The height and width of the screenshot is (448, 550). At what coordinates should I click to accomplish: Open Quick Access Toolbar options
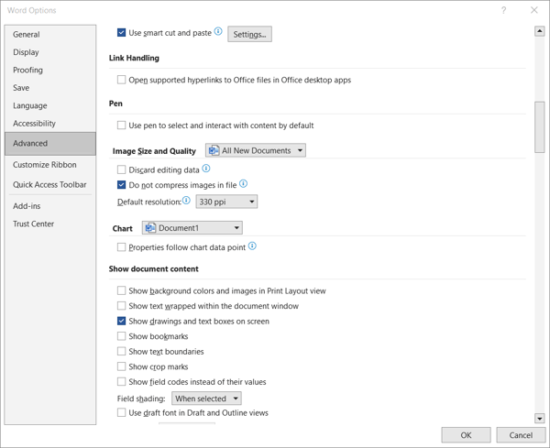(50, 185)
